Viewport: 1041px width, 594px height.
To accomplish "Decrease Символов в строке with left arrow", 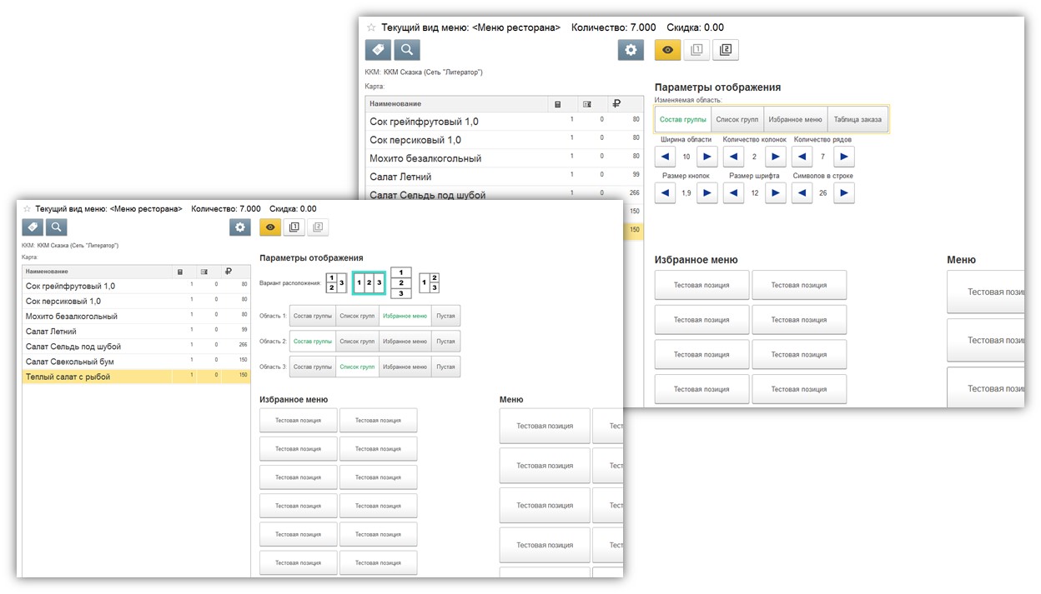I will pos(802,193).
